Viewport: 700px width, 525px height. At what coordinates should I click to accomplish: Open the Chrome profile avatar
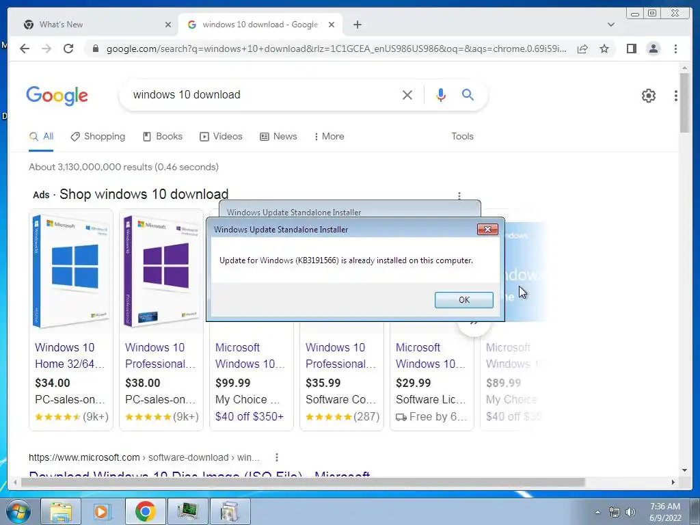[653, 49]
